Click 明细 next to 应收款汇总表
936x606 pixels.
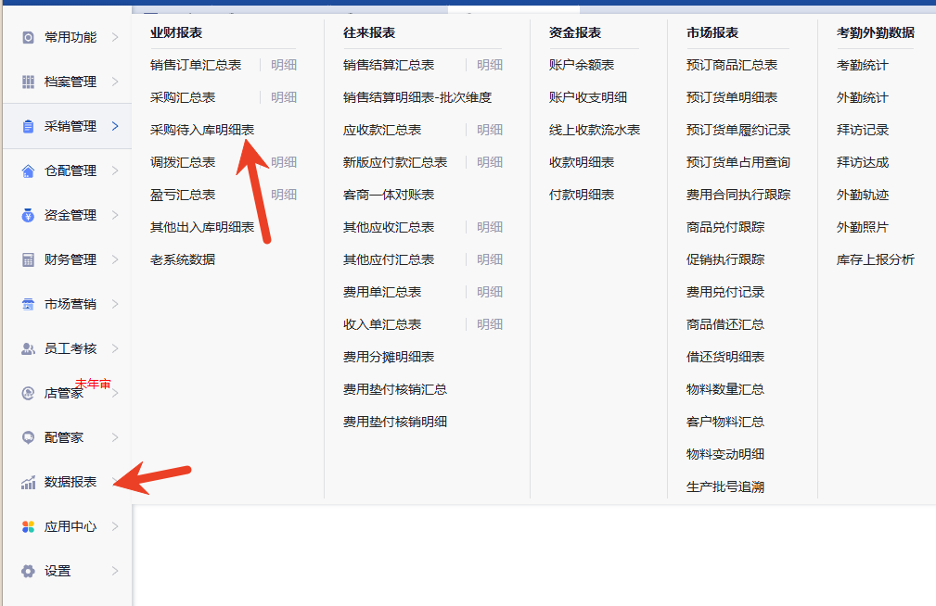click(490, 130)
